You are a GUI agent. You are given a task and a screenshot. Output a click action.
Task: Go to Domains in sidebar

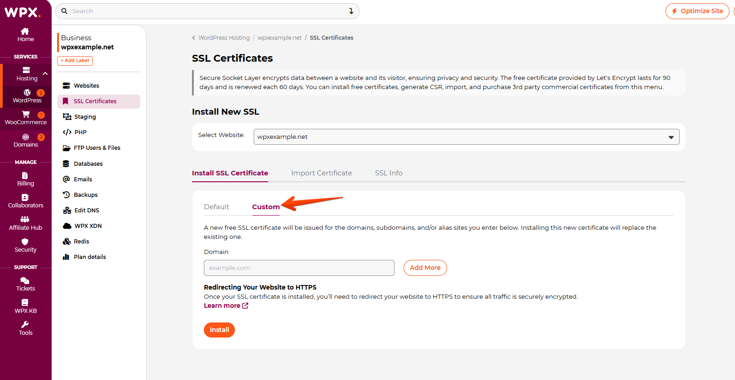(x=26, y=140)
